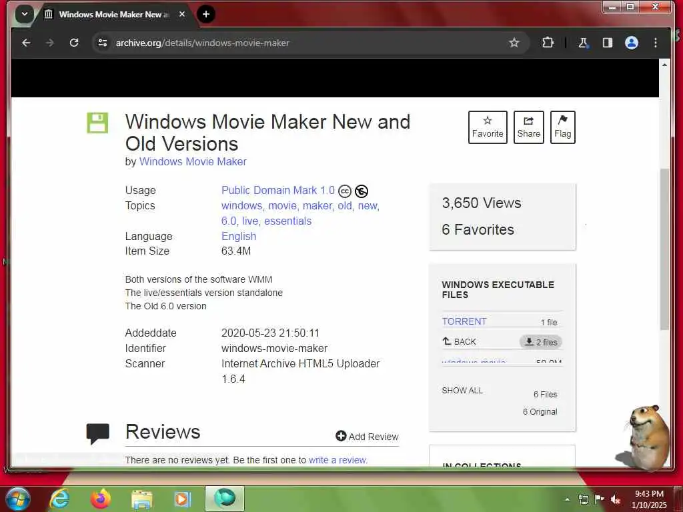
Task: Click the Creative Commons CC icon
Action: pos(345,191)
